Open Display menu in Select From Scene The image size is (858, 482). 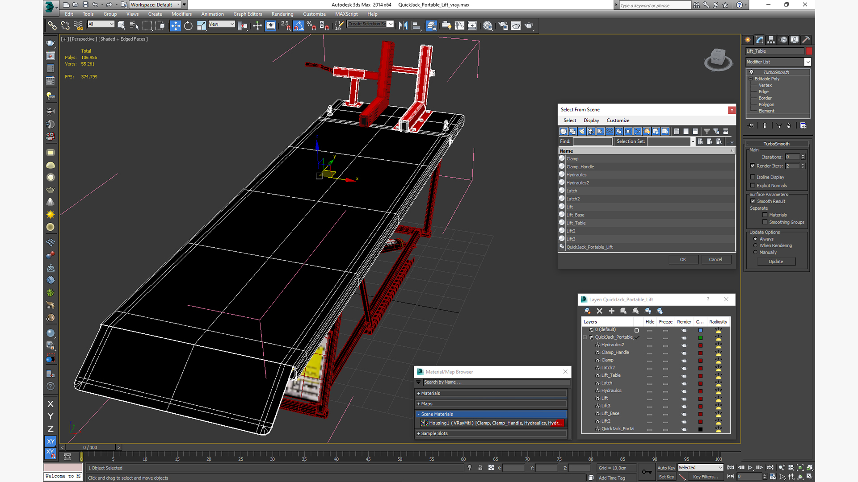click(591, 120)
